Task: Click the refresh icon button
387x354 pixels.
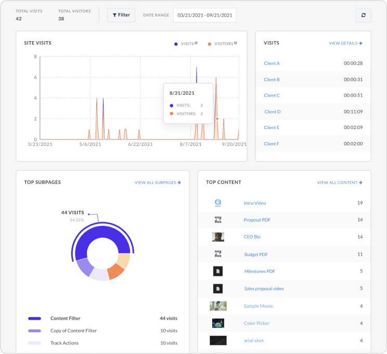Action: pyautogui.click(x=363, y=15)
